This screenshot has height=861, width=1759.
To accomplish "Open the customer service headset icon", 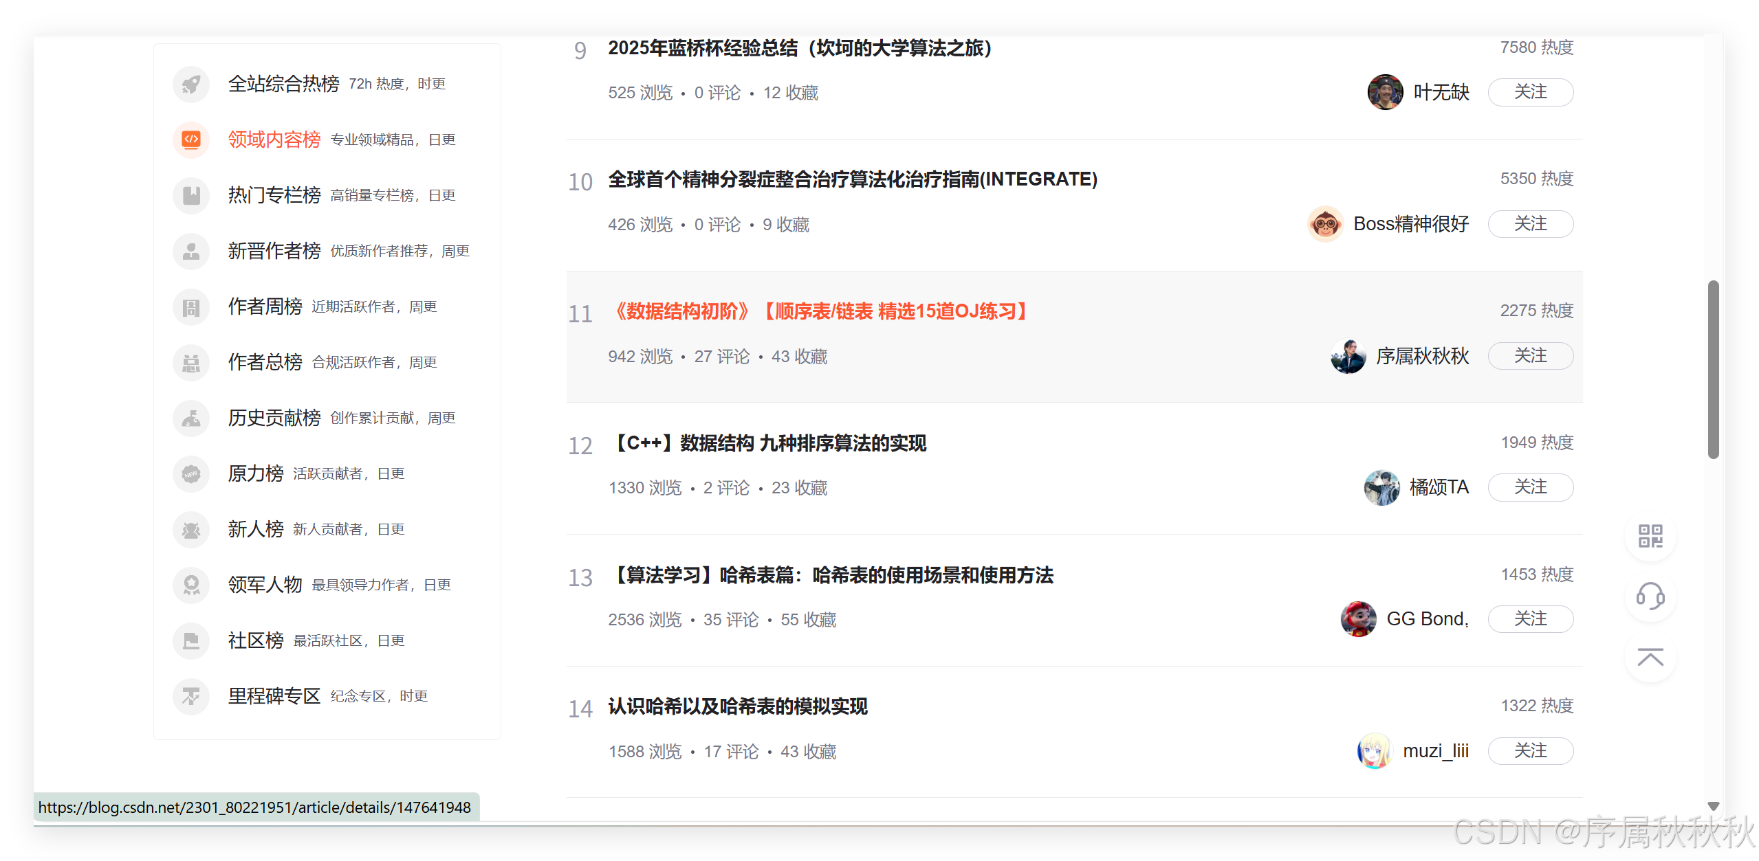I will (x=1650, y=596).
